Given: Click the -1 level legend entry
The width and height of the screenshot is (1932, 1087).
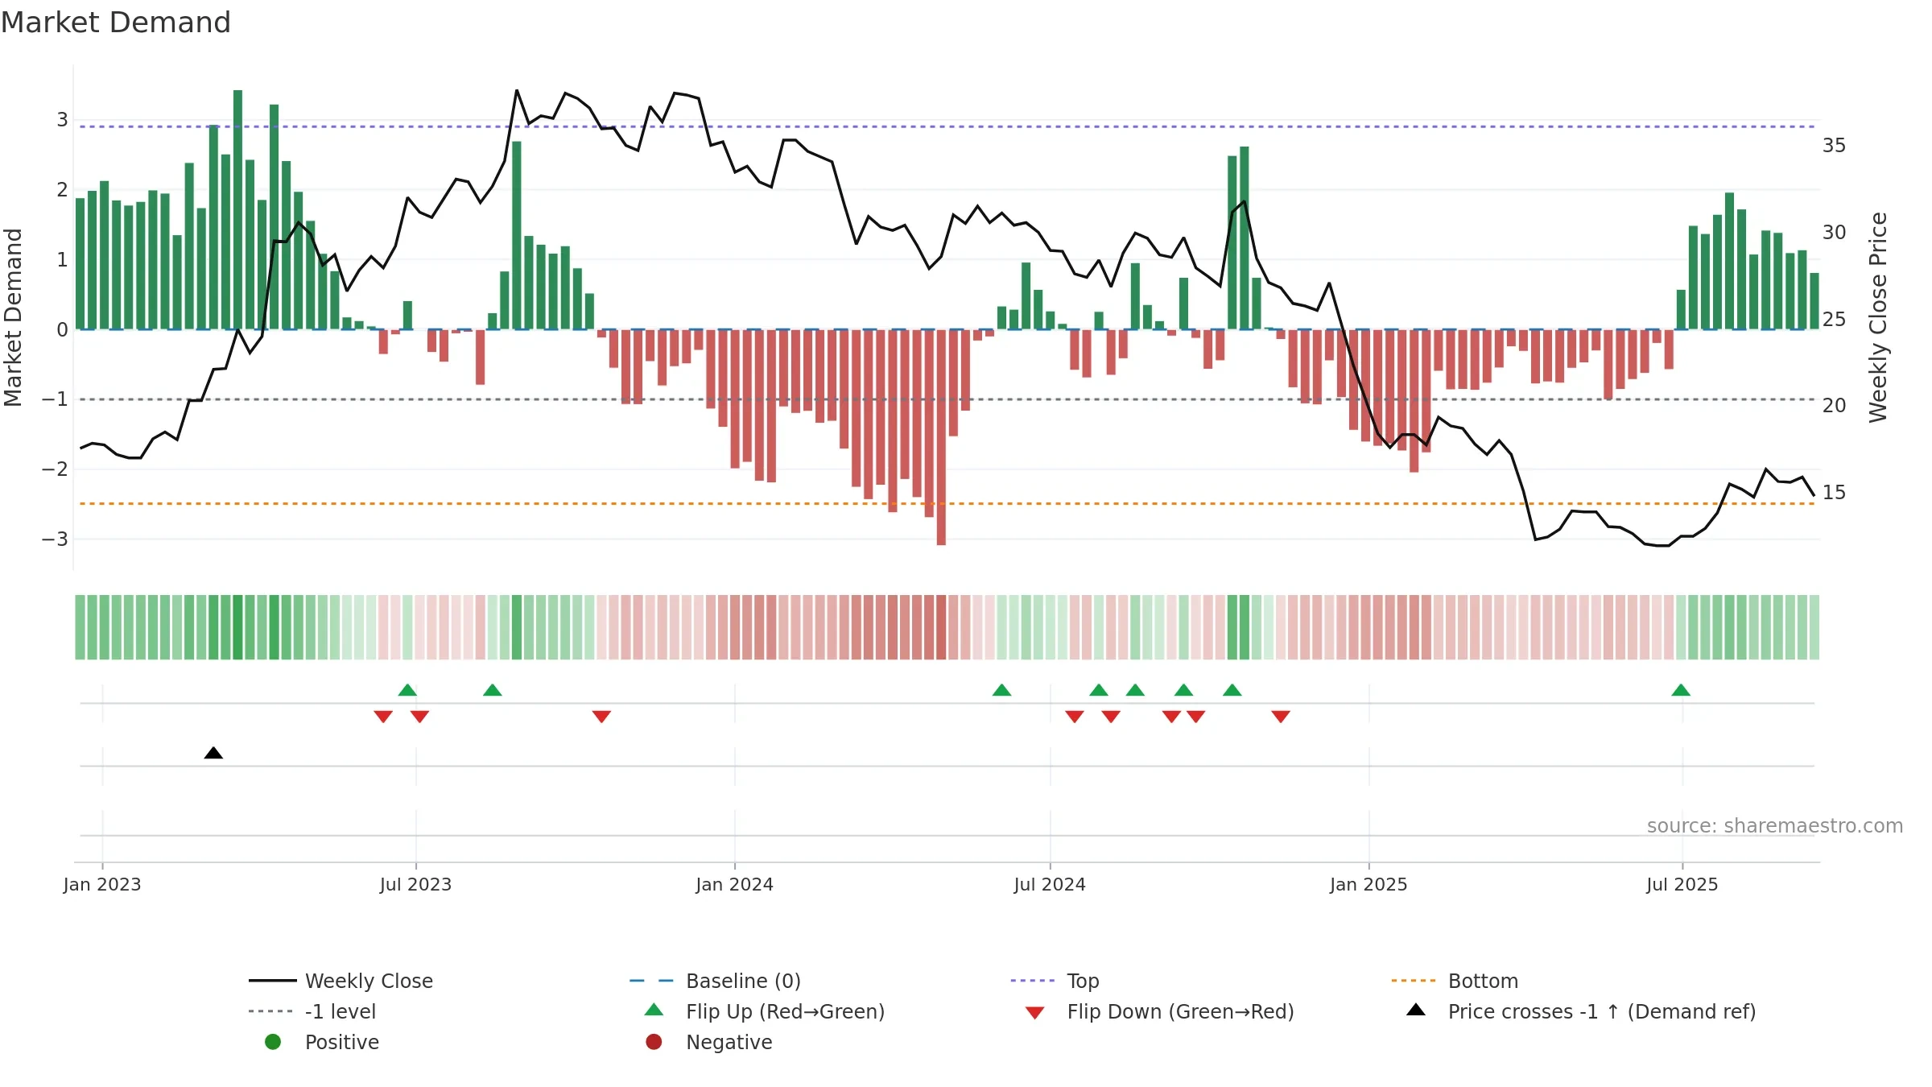Looking at the screenshot, I should point(312,1011).
